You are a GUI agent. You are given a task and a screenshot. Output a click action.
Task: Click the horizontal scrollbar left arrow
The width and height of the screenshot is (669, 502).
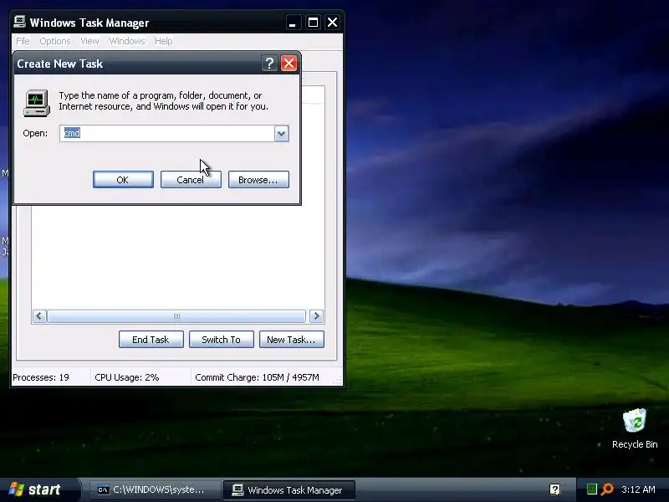tap(39, 316)
